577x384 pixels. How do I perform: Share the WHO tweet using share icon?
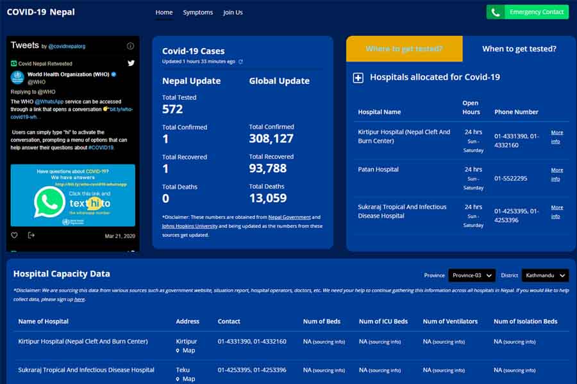31,236
